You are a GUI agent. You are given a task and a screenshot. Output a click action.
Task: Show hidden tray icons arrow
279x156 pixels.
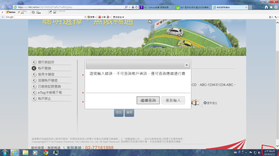[246, 153]
